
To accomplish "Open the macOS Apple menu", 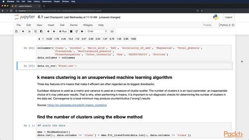I will point(4,2).
